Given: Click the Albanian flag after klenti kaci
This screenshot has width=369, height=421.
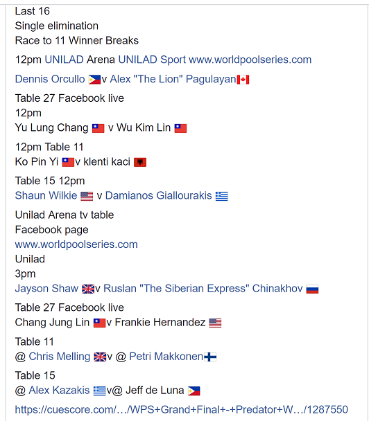Looking at the screenshot, I should point(140,162).
